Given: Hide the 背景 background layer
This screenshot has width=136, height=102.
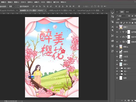Looking at the screenshot, I should pyautogui.click(x=117, y=78).
